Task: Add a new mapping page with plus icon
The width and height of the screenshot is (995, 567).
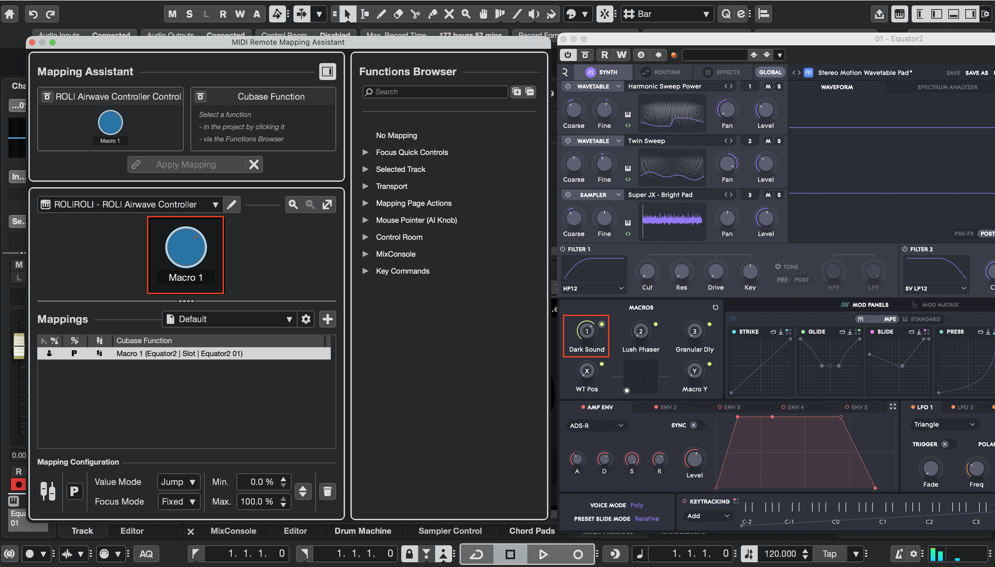Action: (x=327, y=319)
